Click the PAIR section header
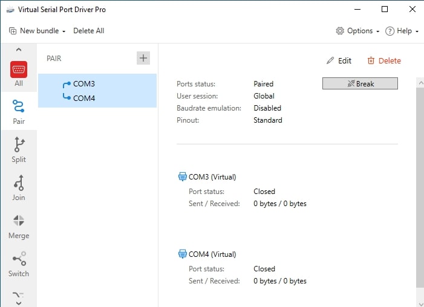 point(54,59)
